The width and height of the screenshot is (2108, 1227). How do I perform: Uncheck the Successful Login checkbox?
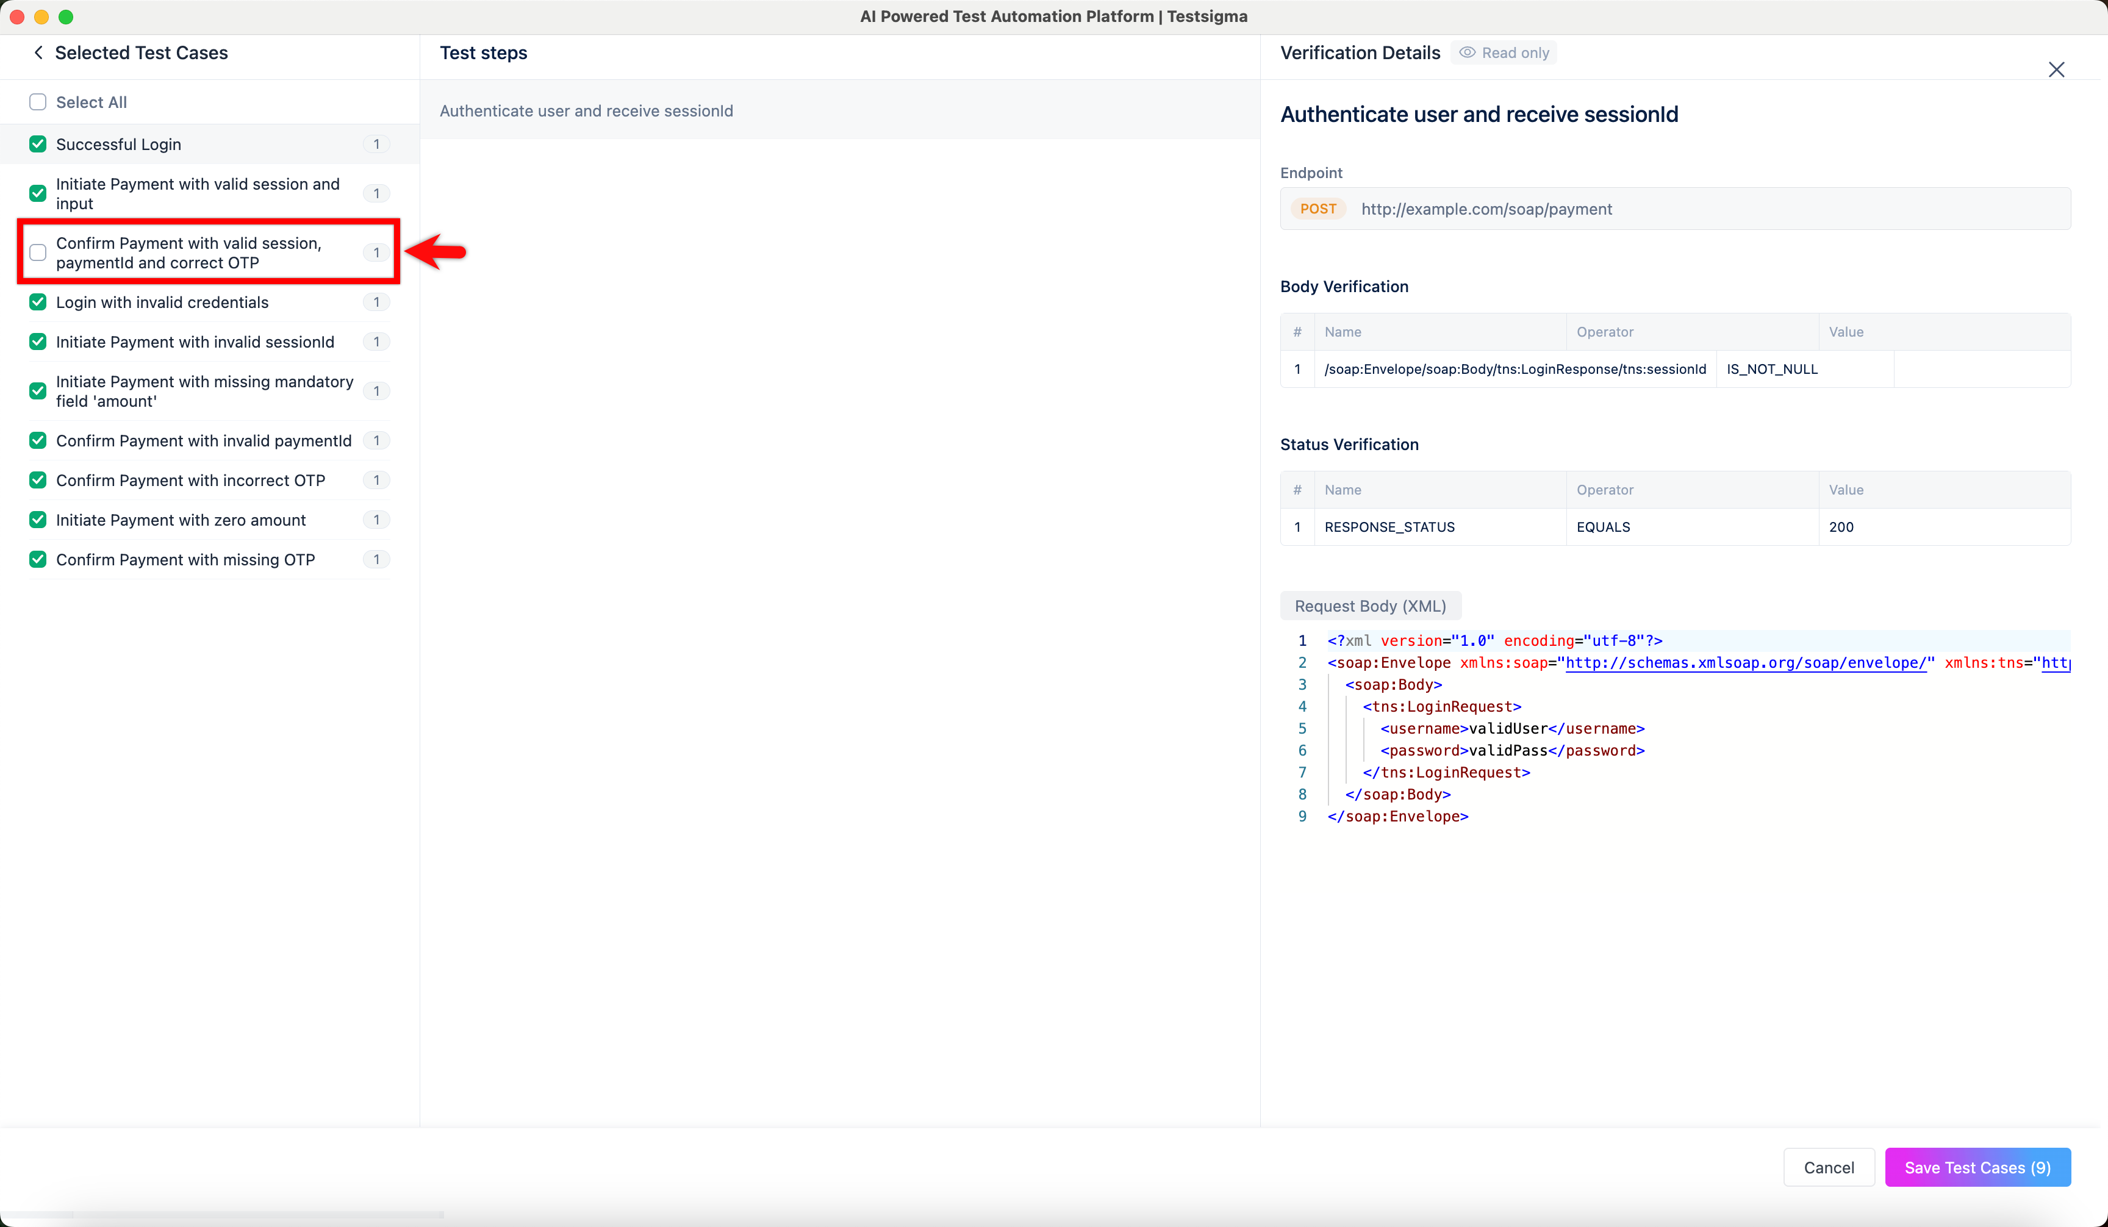click(x=38, y=144)
